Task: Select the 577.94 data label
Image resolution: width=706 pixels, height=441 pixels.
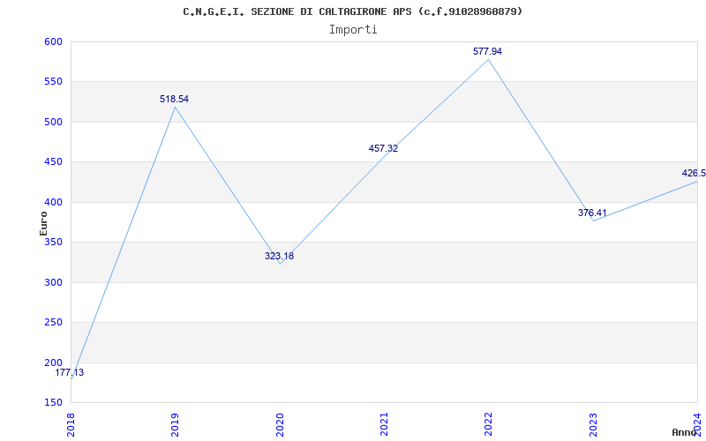Action: 487,52
